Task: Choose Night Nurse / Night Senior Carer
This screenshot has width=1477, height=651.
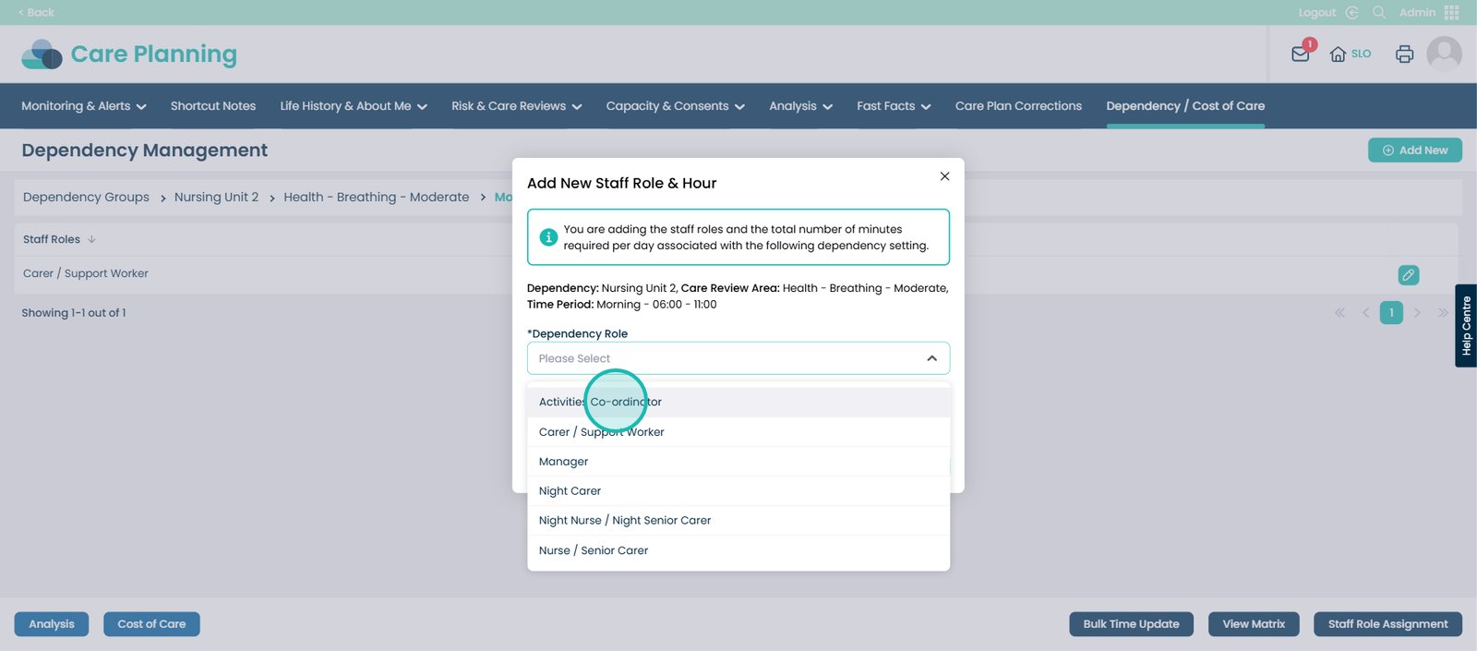Action: (x=625, y=521)
